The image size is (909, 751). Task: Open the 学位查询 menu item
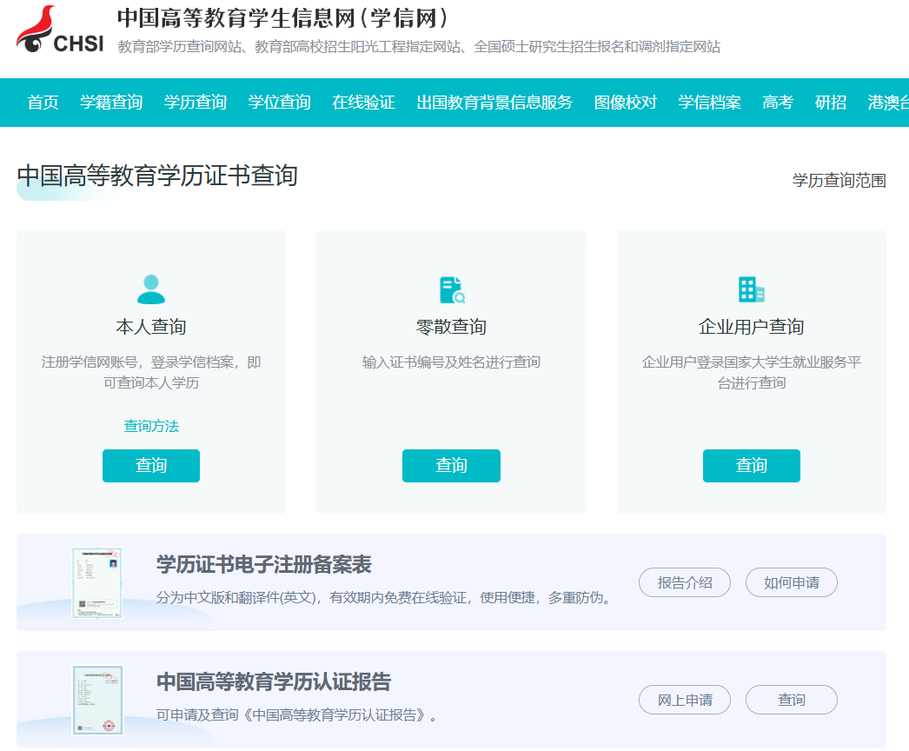(x=279, y=102)
